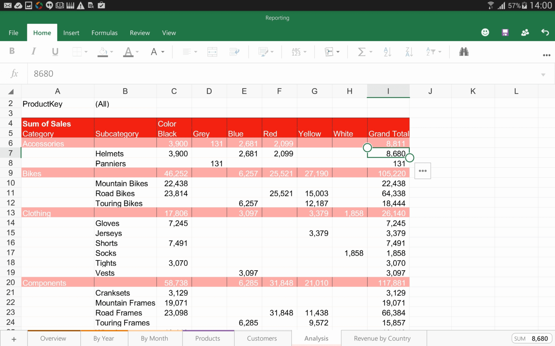Click the Wrap Text icon
The width and height of the screenshot is (555, 346).
[235, 52]
